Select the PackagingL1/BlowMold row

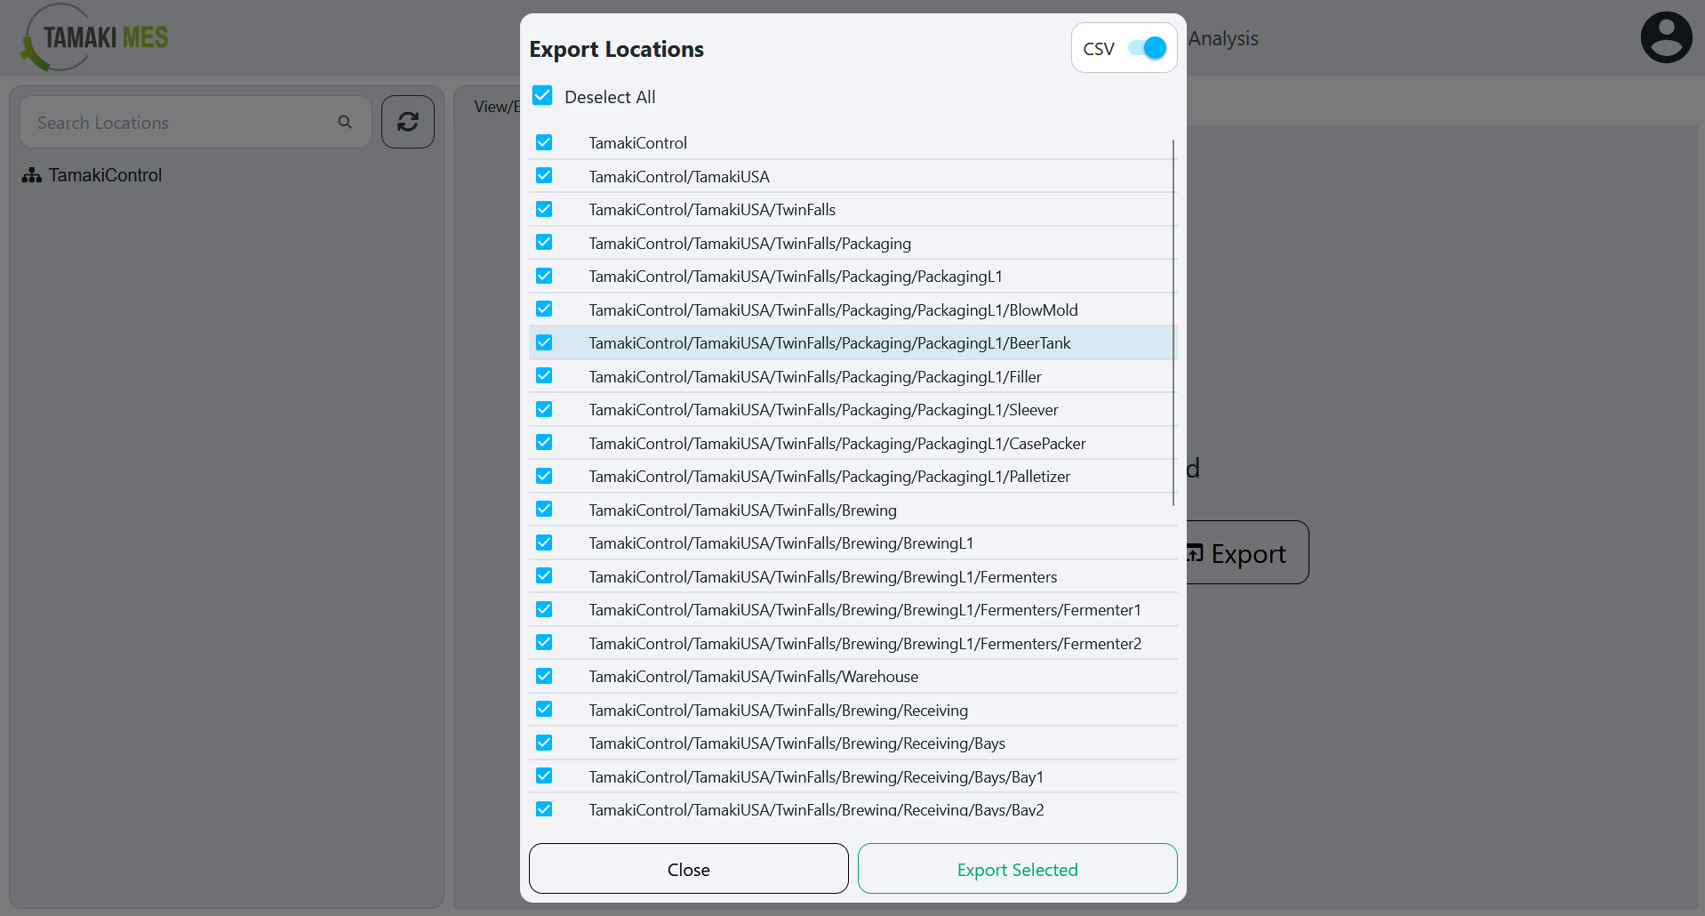coord(832,309)
